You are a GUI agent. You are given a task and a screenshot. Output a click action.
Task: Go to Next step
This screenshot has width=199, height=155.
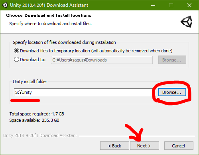click(144, 146)
